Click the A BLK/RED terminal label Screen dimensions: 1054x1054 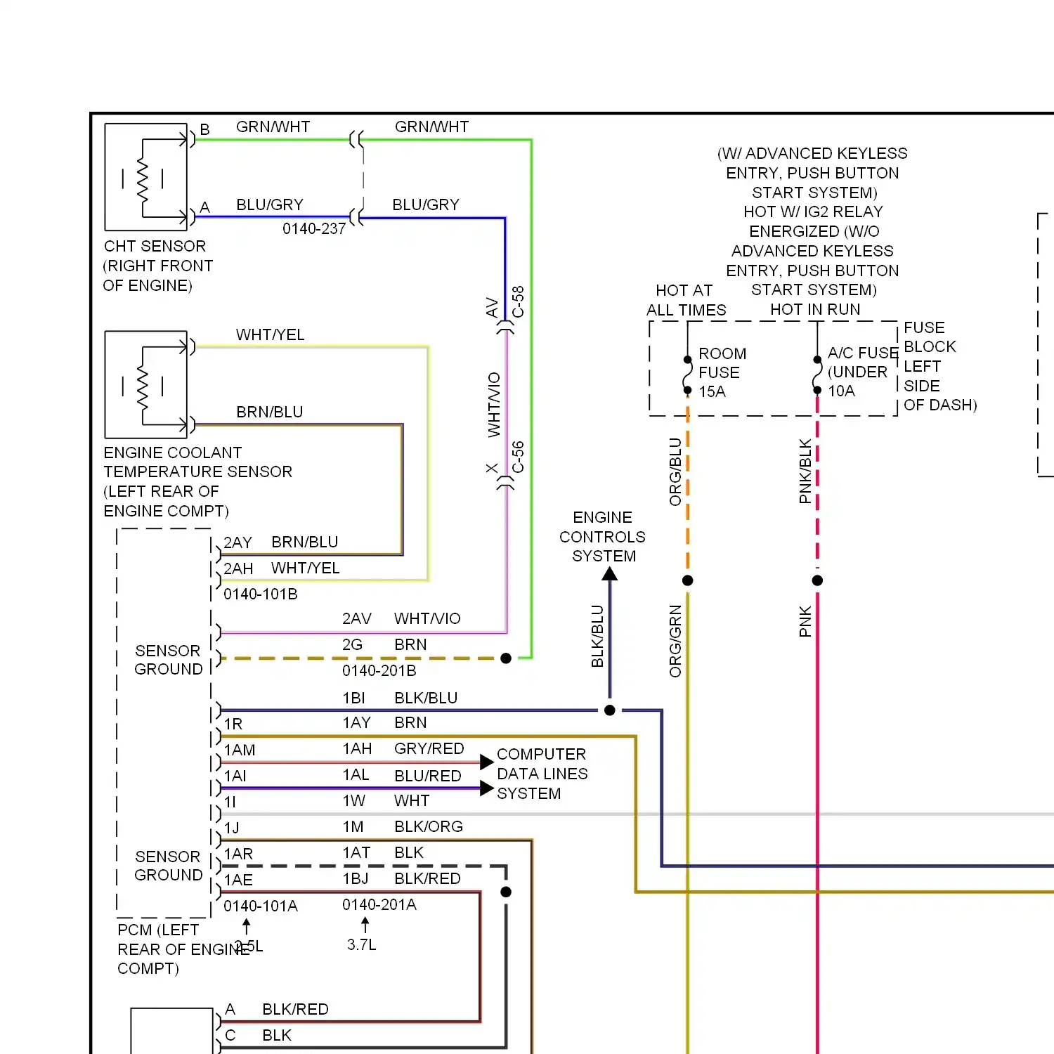[277, 1009]
